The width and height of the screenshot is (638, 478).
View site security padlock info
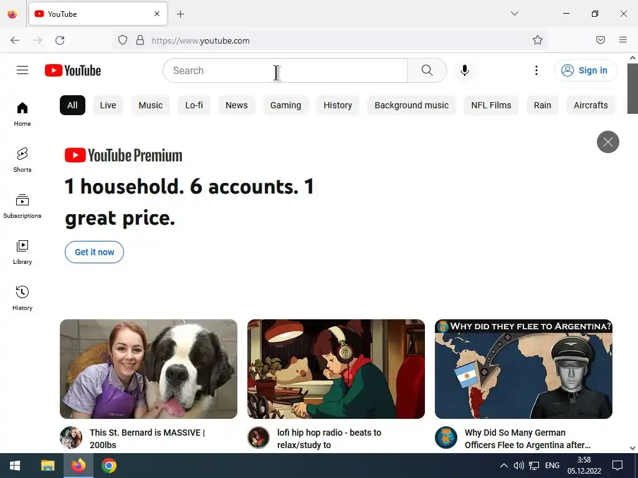(x=140, y=40)
